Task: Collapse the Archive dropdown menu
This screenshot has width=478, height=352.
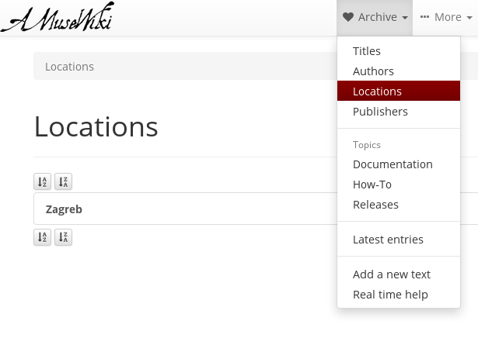Action: point(375,18)
